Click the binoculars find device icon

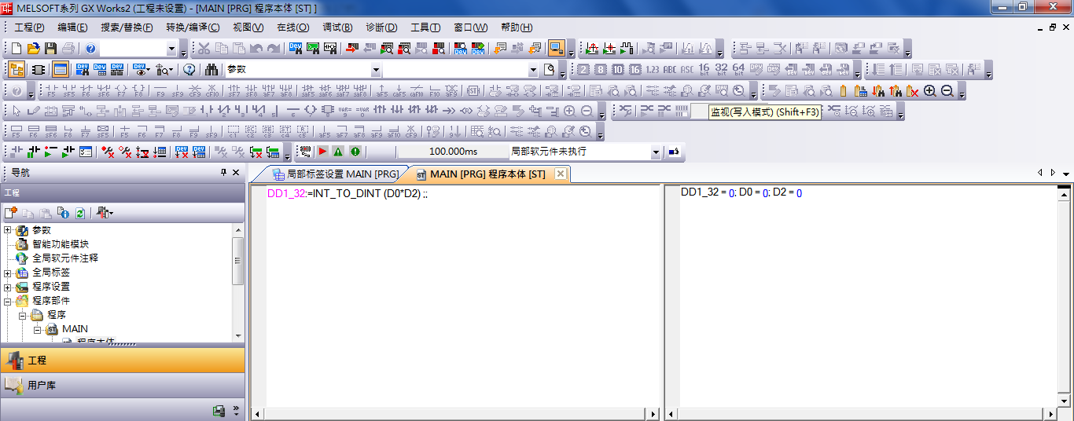pyautogui.click(x=211, y=69)
